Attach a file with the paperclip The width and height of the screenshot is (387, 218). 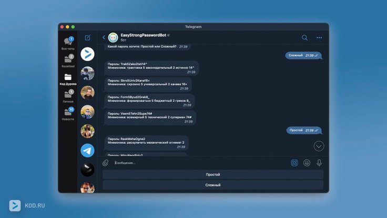click(x=105, y=163)
